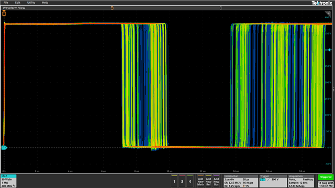Click the Tektronix logo

(322, 3)
